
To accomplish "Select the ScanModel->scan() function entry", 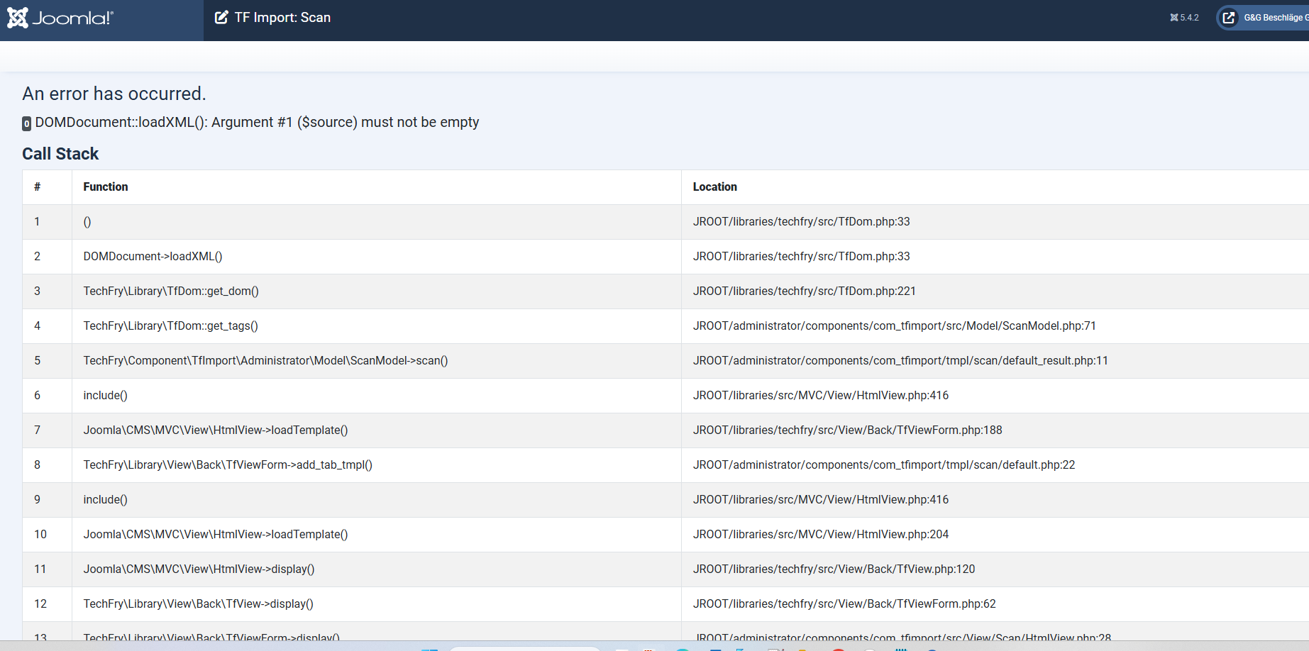I will point(265,360).
